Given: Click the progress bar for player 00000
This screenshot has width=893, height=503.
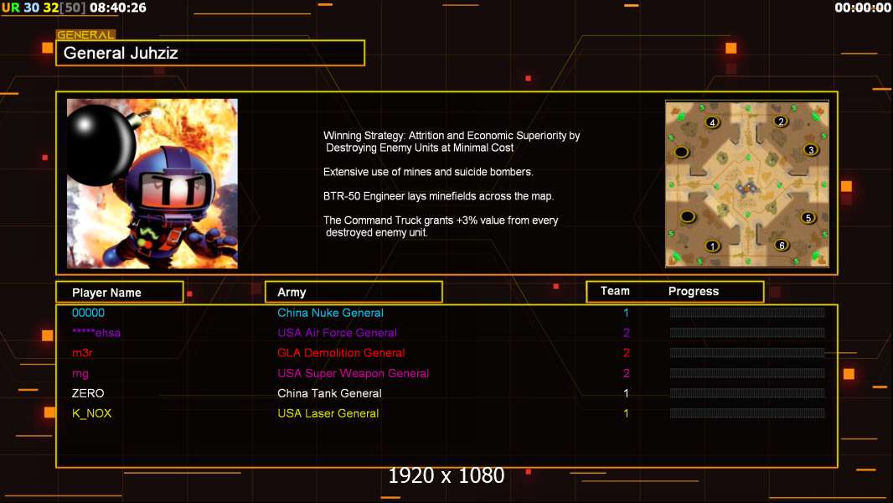Looking at the screenshot, I should click(x=747, y=312).
